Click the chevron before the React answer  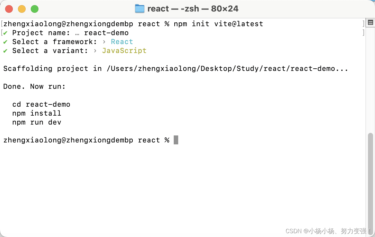(104, 42)
